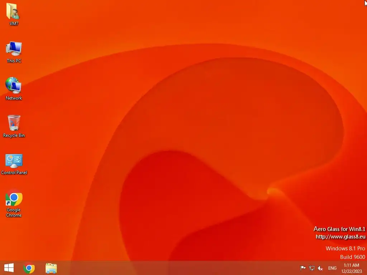Open the Action Center flag icon

pyautogui.click(x=303, y=268)
